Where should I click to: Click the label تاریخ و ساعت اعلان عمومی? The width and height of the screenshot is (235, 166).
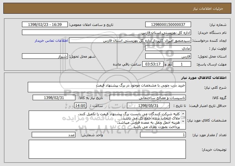(91, 25)
